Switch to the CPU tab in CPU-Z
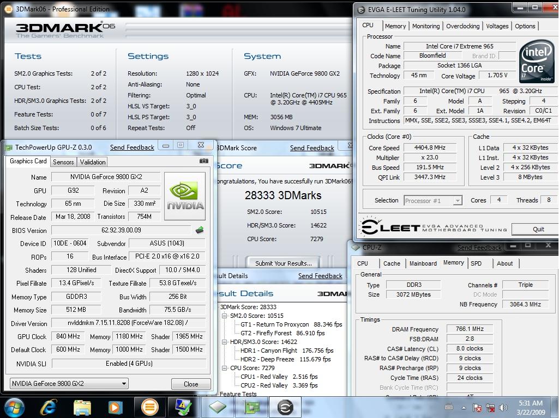This screenshot has width=559, height=418. [363, 263]
